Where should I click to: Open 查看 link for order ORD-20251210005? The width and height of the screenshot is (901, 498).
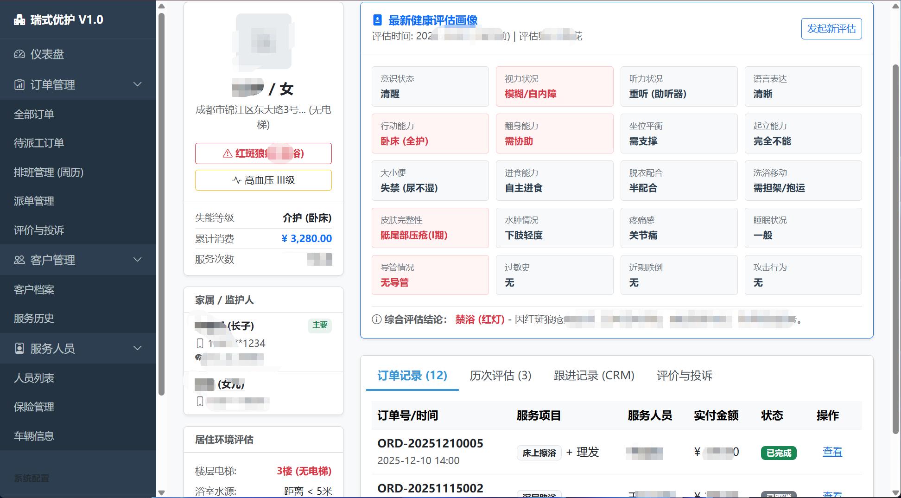[832, 452]
